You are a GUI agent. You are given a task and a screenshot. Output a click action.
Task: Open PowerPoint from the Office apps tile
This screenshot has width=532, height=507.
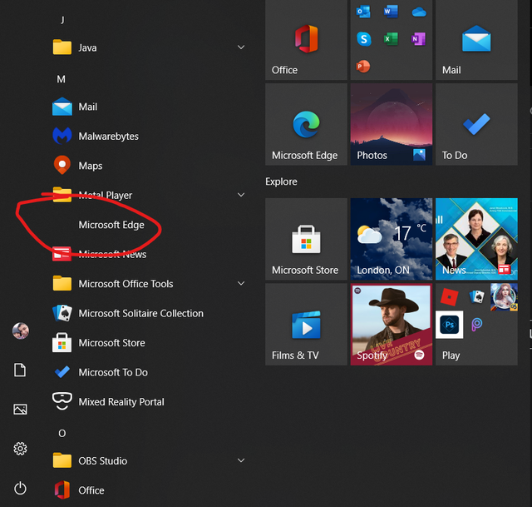363,66
